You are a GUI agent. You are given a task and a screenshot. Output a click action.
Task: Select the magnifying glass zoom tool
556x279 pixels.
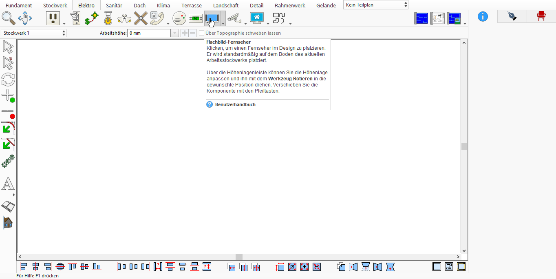(8, 18)
